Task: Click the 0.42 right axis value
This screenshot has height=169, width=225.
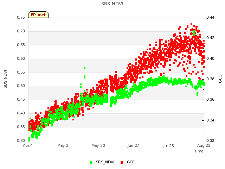Action: click(210, 38)
